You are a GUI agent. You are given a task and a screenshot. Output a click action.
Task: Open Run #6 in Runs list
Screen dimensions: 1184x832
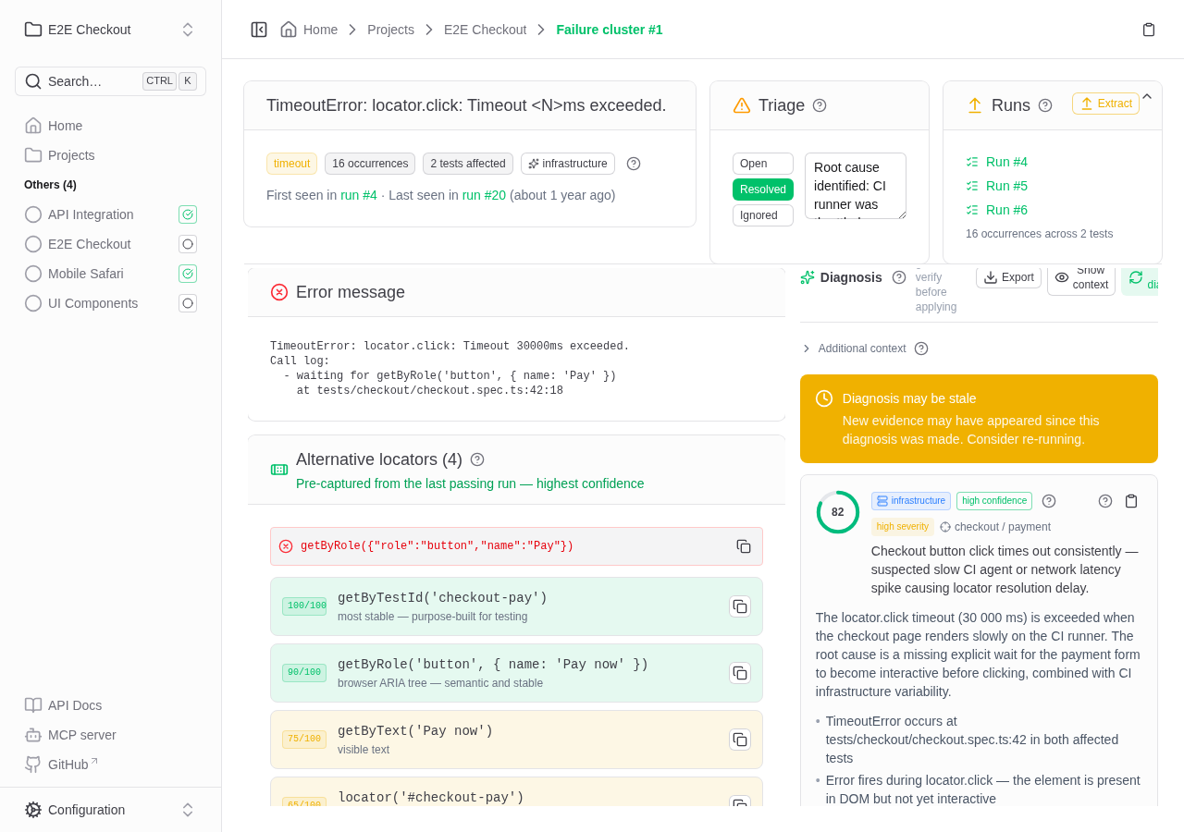click(1006, 210)
